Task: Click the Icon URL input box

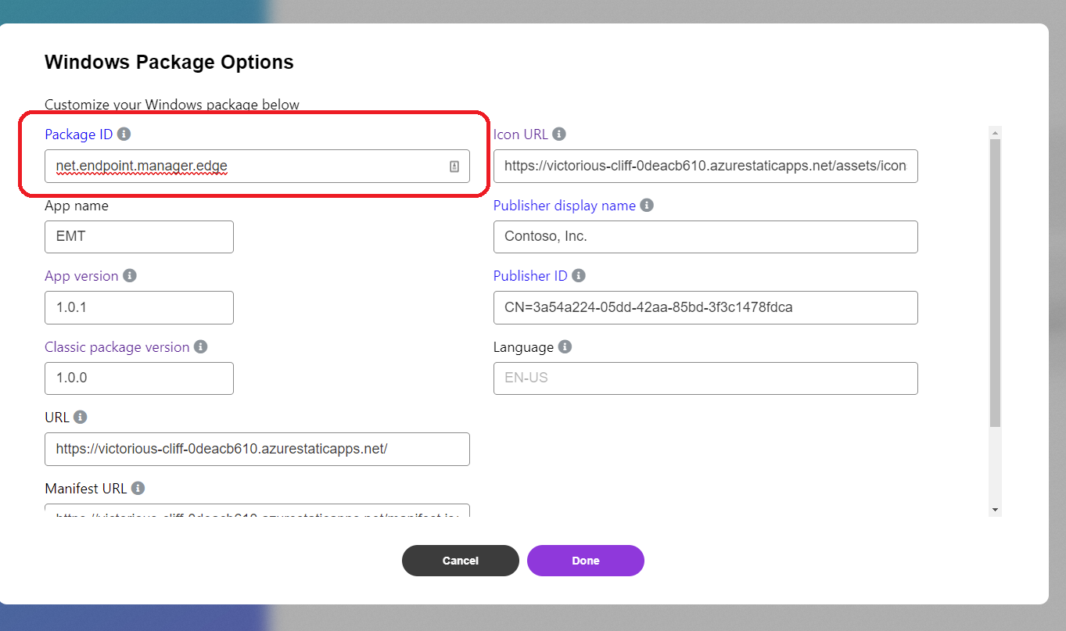Action: coord(704,166)
